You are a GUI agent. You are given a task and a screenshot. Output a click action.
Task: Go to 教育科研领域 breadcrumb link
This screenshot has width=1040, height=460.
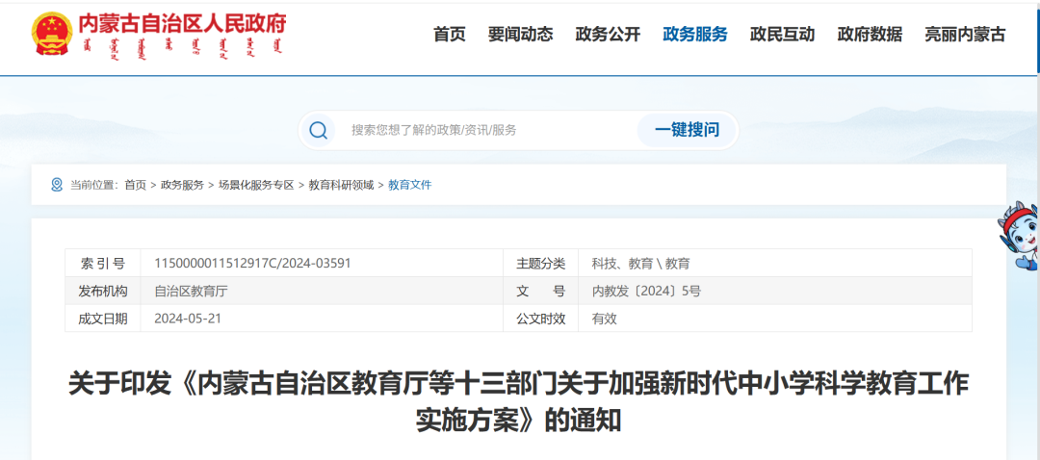341,185
